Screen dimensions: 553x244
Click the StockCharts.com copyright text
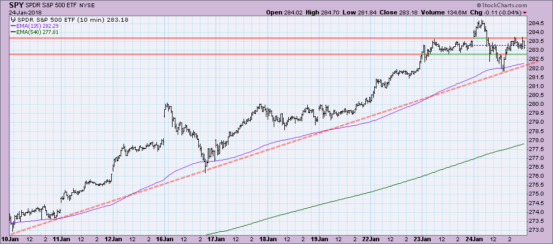tap(501, 5)
